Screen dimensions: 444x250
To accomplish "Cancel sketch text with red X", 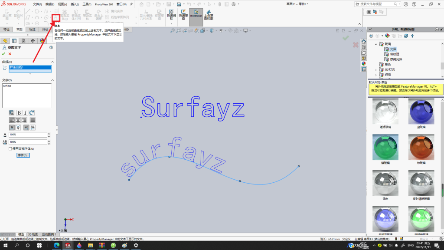I will 10,54.
